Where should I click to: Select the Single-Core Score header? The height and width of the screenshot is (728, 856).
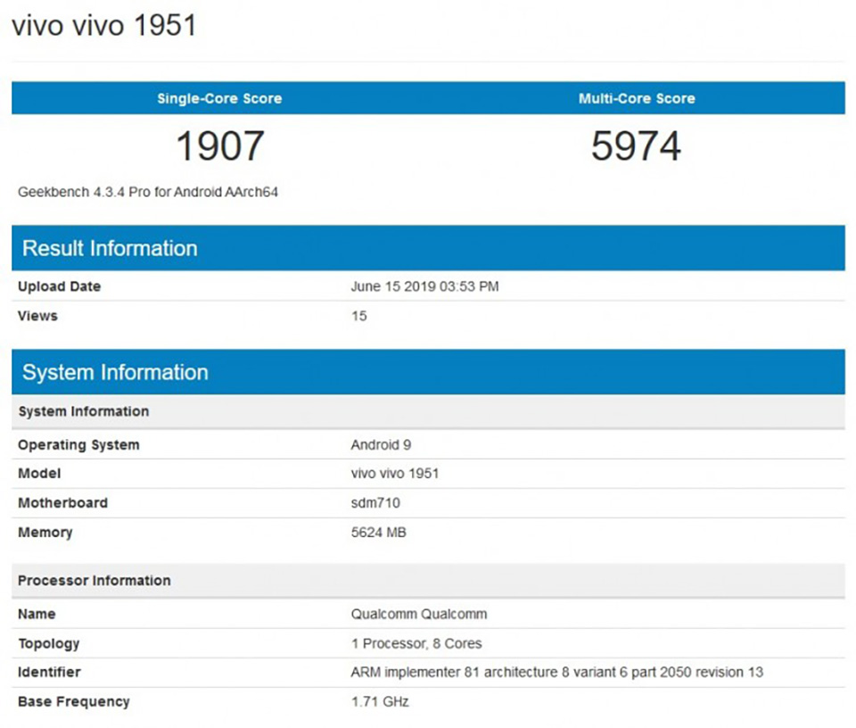click(x=219, y=98)
